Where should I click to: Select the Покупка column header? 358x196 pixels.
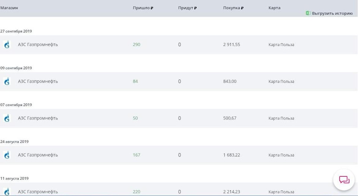[x=233, y=8]
